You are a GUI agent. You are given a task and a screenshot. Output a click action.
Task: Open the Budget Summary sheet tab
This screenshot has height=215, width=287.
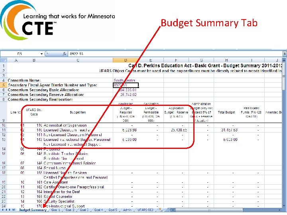(x=33, y=210)
